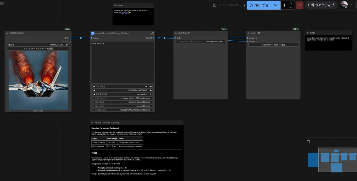
Task: Click the link midpoint dot between load and upscale
Action: pyautogui.click(x=81, y=38)
